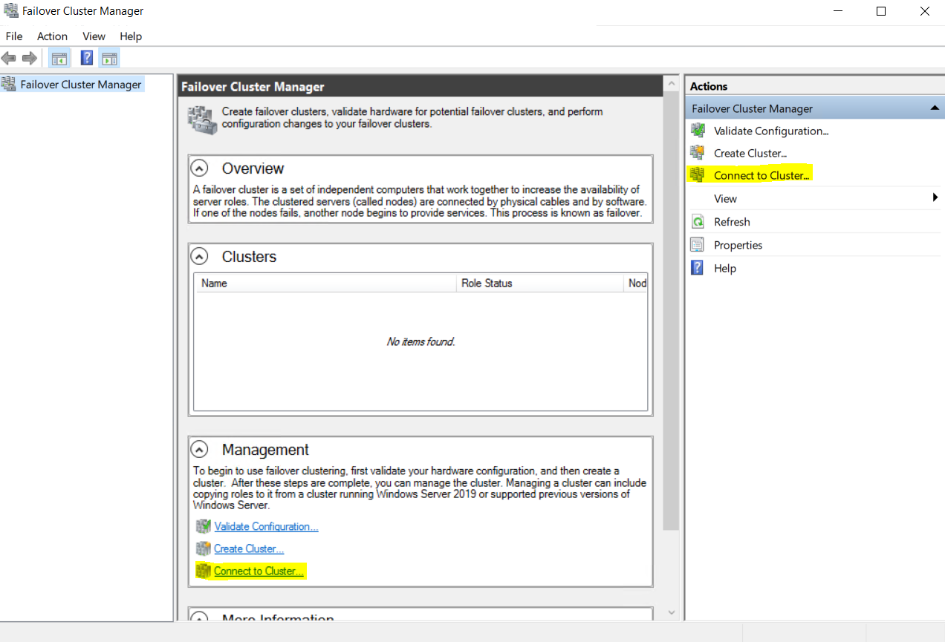945x642 pixels.
Task: Toggle the Show/Hide Console Tree toolbar icon
Action: (59, 58)
